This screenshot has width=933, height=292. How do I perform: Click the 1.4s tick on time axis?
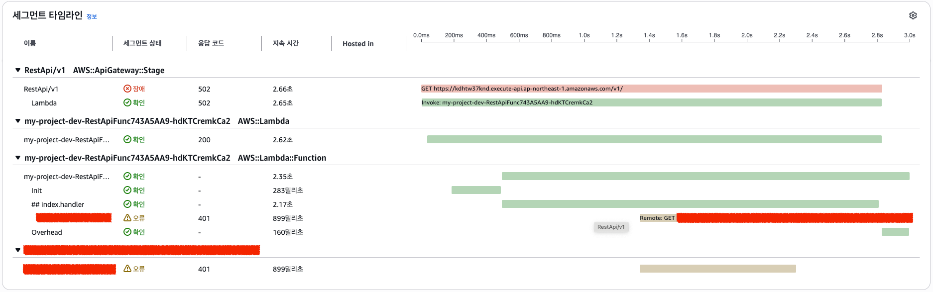(x=649, y=35)
